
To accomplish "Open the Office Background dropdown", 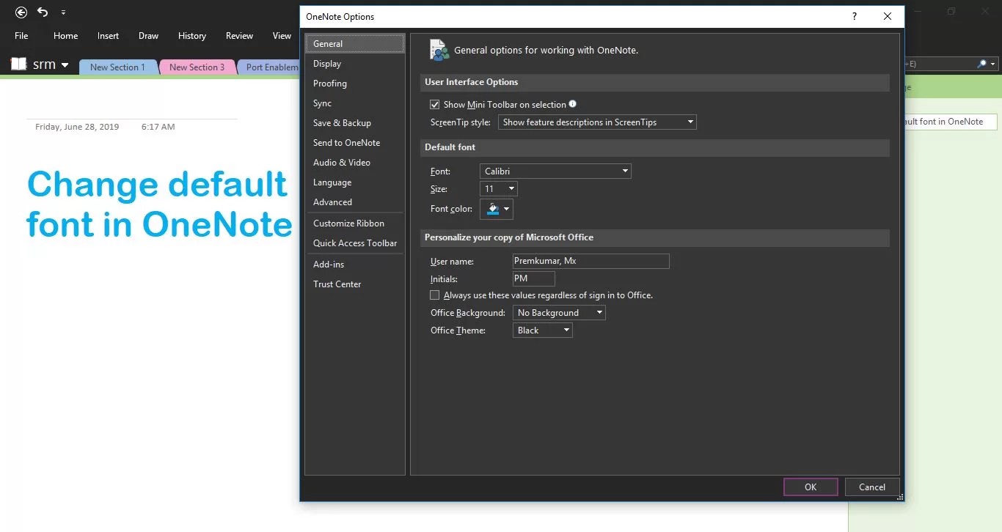I will point(559,313).
